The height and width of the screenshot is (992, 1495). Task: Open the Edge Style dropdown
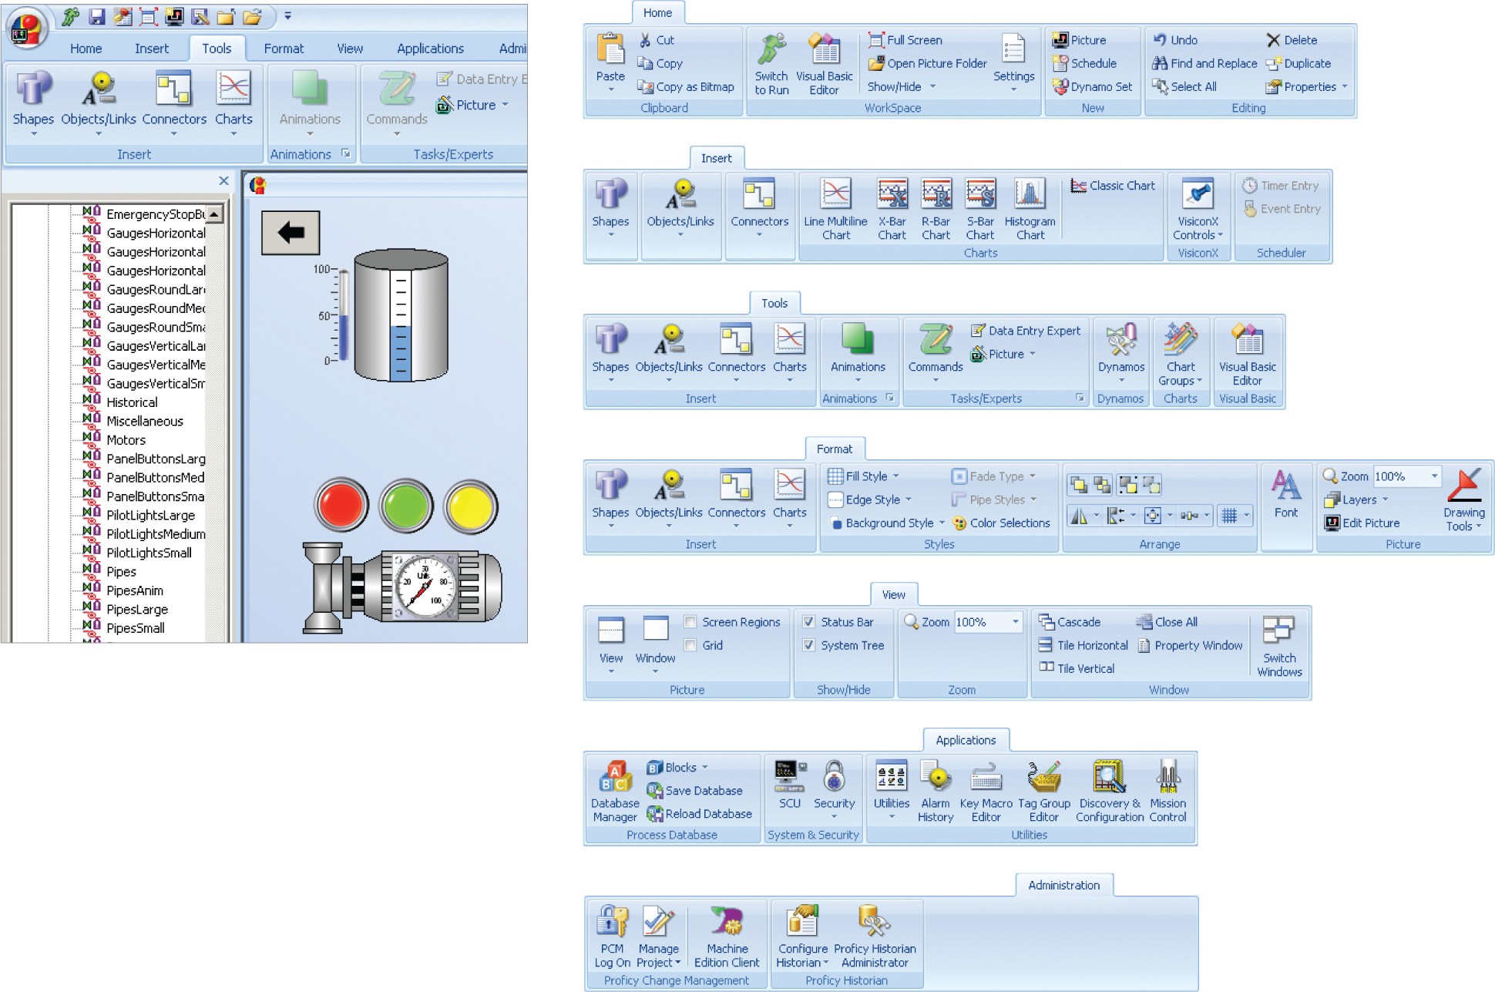tap(869, 499)
